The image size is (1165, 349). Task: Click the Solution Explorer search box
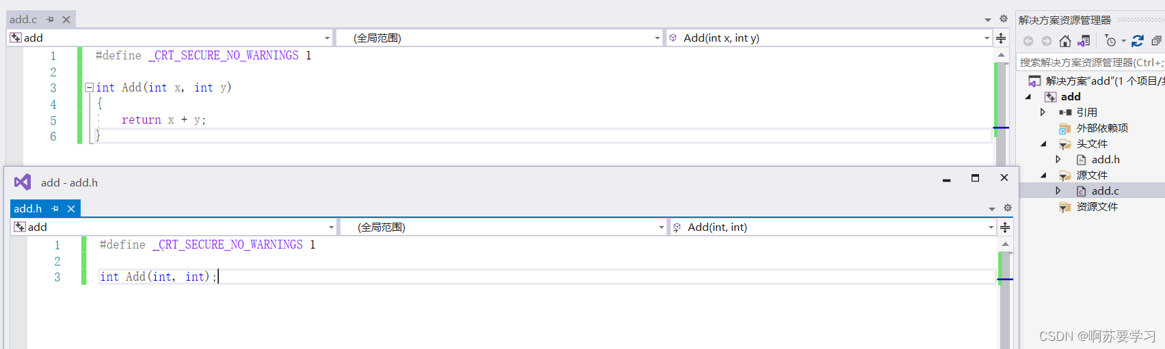(x=1090, y=63)
